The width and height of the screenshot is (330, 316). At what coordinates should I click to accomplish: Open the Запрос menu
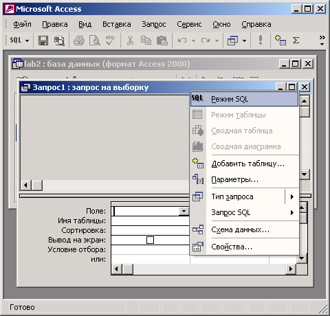[x=154, y=24]
